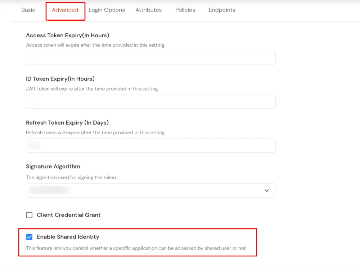Select the Advanced tab
This screenshot has height=265, width=360.
click(x=65, y=10)
